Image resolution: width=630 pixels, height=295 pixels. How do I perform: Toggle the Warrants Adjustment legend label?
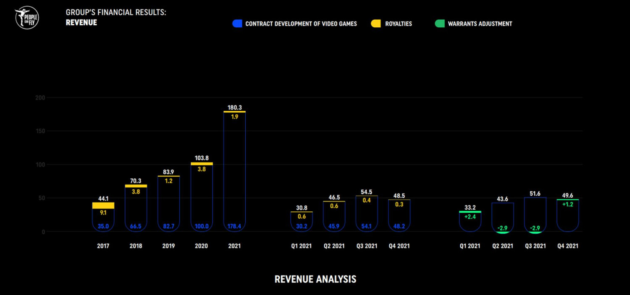[x=480, y=24]
